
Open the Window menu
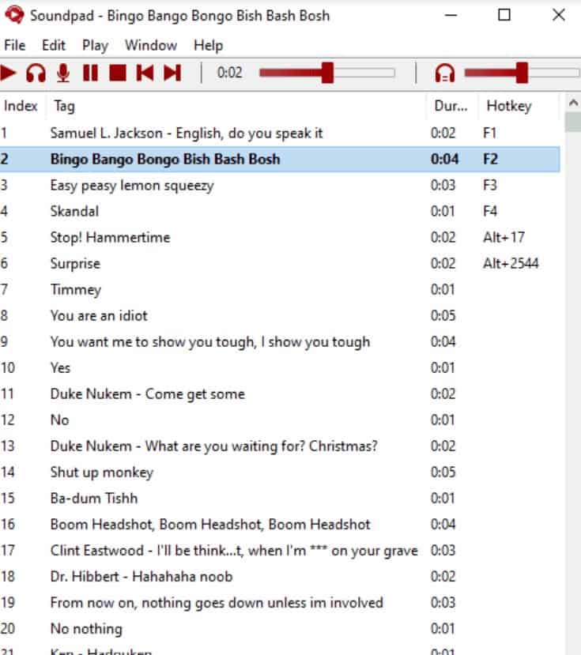click(x=150, y=45)
